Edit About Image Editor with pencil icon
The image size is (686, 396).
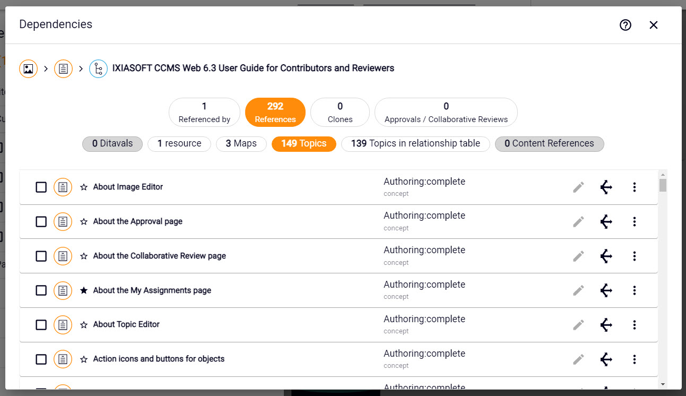click(578, 187)
